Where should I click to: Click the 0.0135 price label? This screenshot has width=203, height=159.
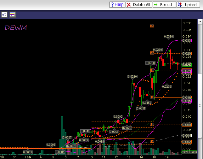(x=141, y=108)
